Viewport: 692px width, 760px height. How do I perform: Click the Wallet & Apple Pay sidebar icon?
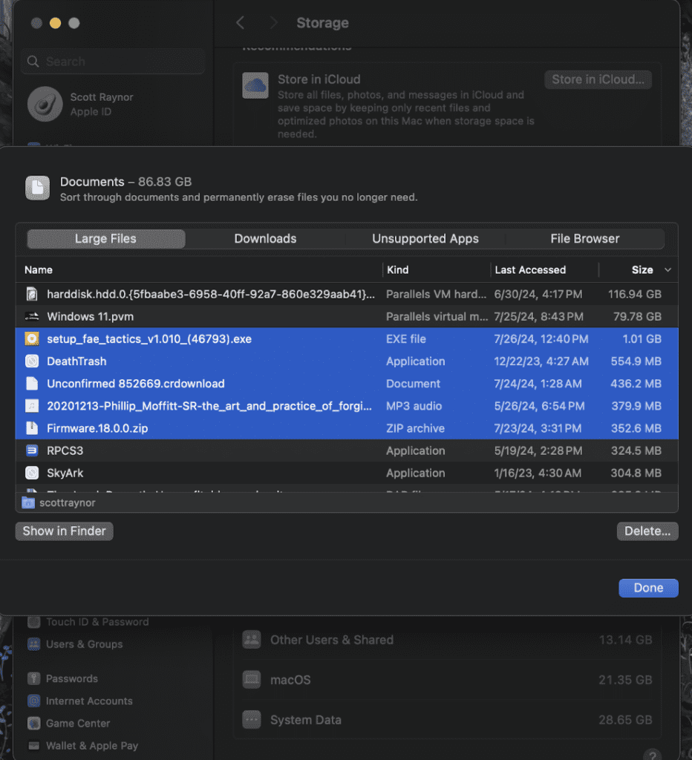click(x=33, y=746)
